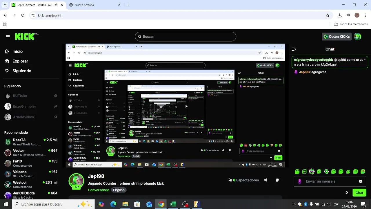Click the taskbar volume speaker icon

pyautogui.click(x=329, y=204)
